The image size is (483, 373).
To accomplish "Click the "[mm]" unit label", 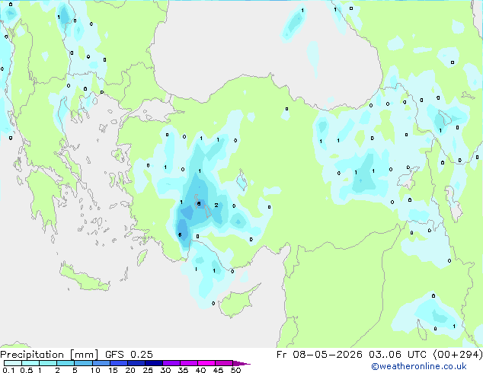I will (x=84, y=355).
